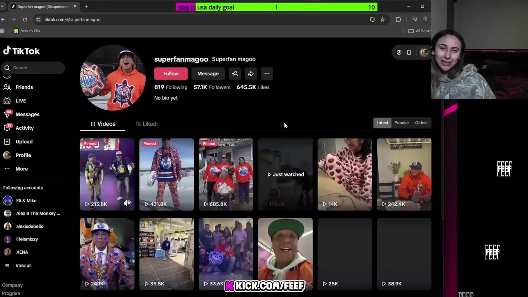Click the add-friend suggestion icon
Image resolution: width=528 pixels, height=297 pixels.
coord(235,73)
